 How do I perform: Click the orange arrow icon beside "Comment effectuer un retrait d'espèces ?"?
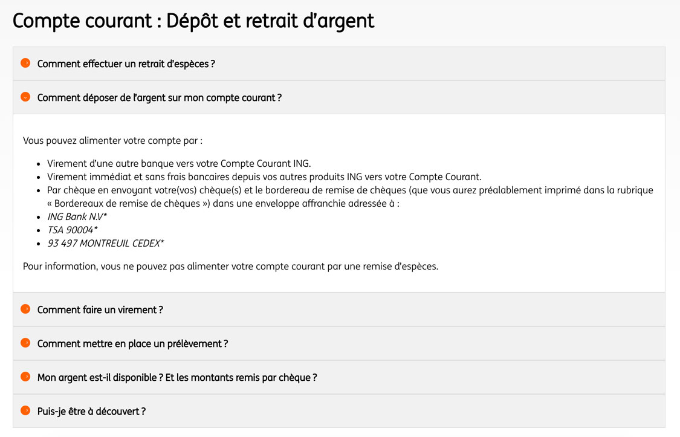coord(25,63)
